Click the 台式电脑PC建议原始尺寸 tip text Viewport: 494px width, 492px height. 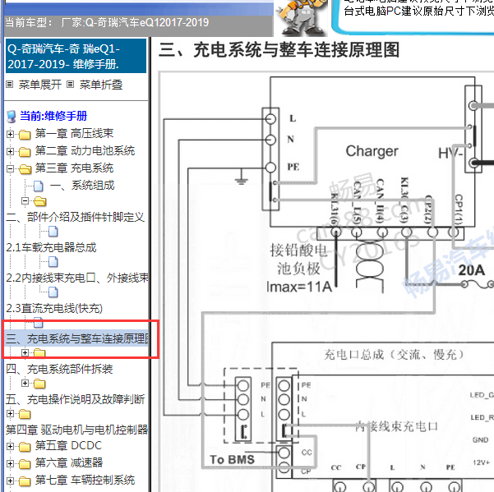[x=418, y=11]
